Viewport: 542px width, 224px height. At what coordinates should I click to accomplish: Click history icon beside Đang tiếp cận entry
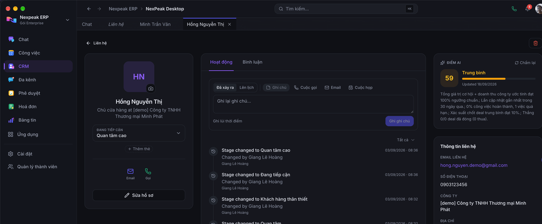click(213, 176)
